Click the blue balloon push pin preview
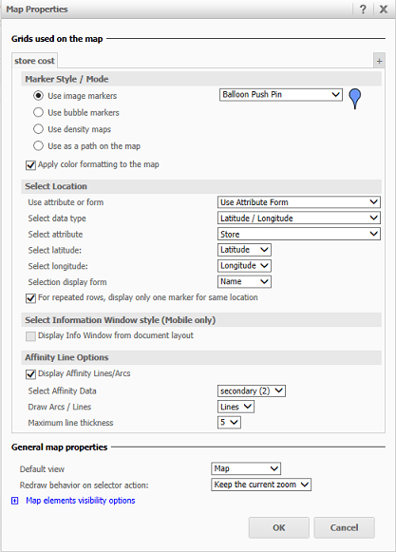The height and width of the screenshot is (552, 396). pos(355,99)
